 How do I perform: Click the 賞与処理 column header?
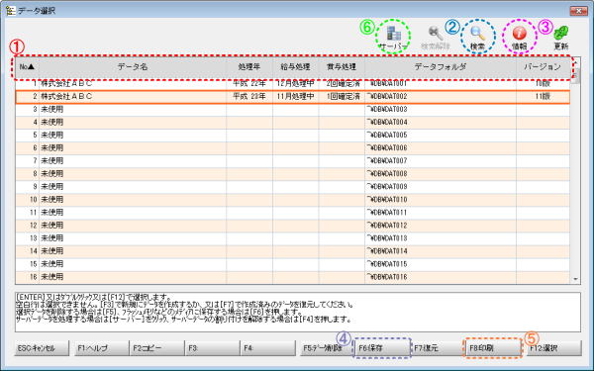[342, 67]
